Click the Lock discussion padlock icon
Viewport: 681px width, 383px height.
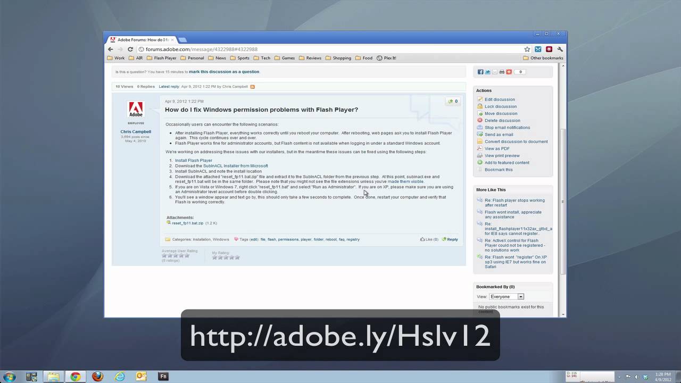(480, 106)
